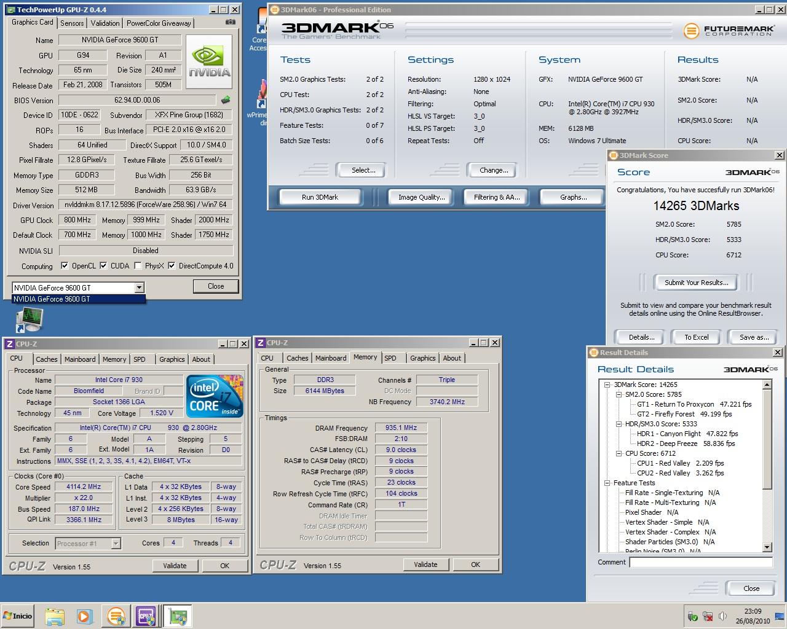Toggle the OpenCL checkbox in GPU-Z

[65, 266]
